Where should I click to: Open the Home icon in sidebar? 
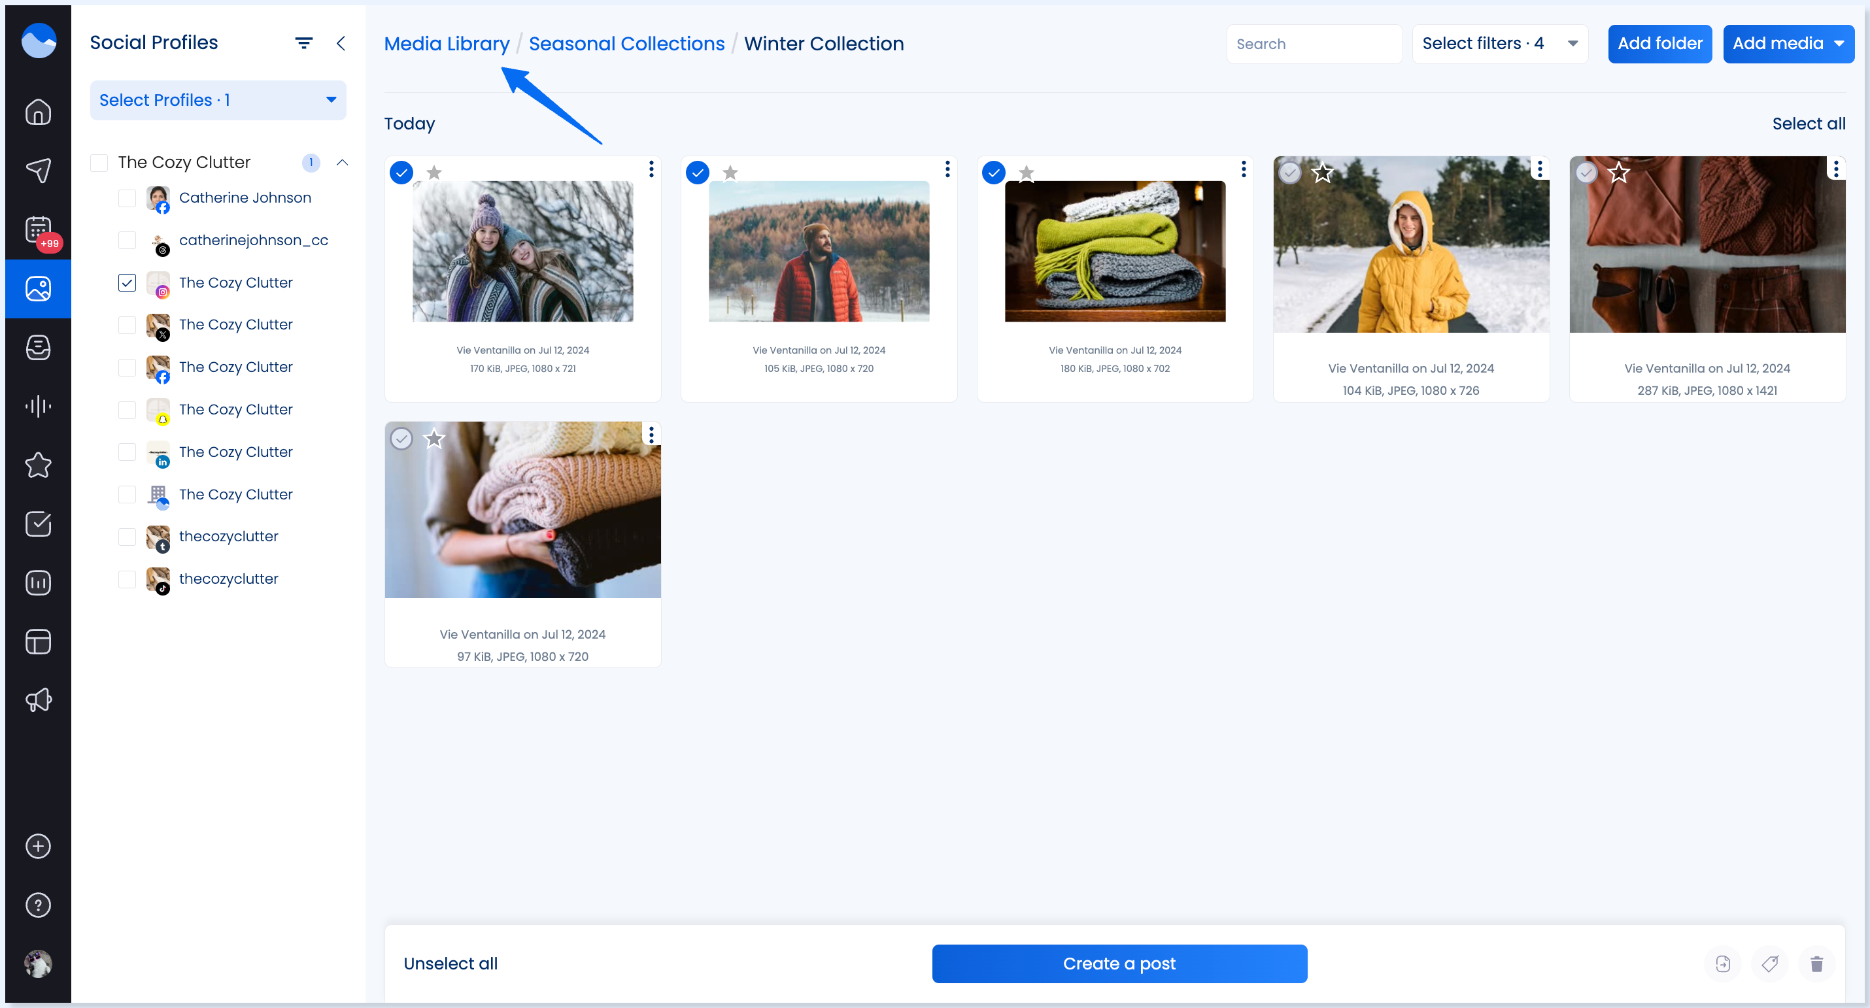[38, 112]
